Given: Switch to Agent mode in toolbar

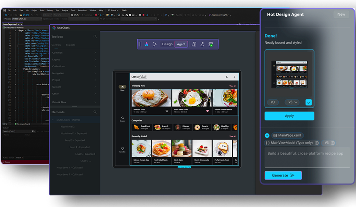Looking at the screenshot, I should (x=181, y=44).
